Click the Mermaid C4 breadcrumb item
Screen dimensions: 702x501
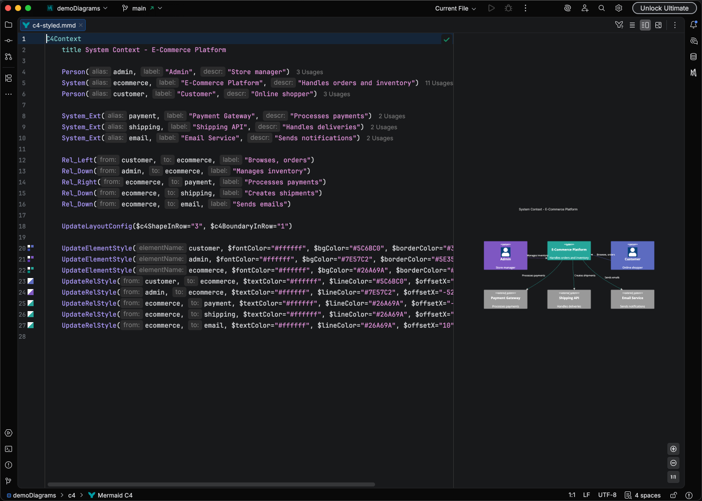click(x=115, y=495)
